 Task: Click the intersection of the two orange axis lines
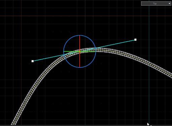[x=21, y=16]
